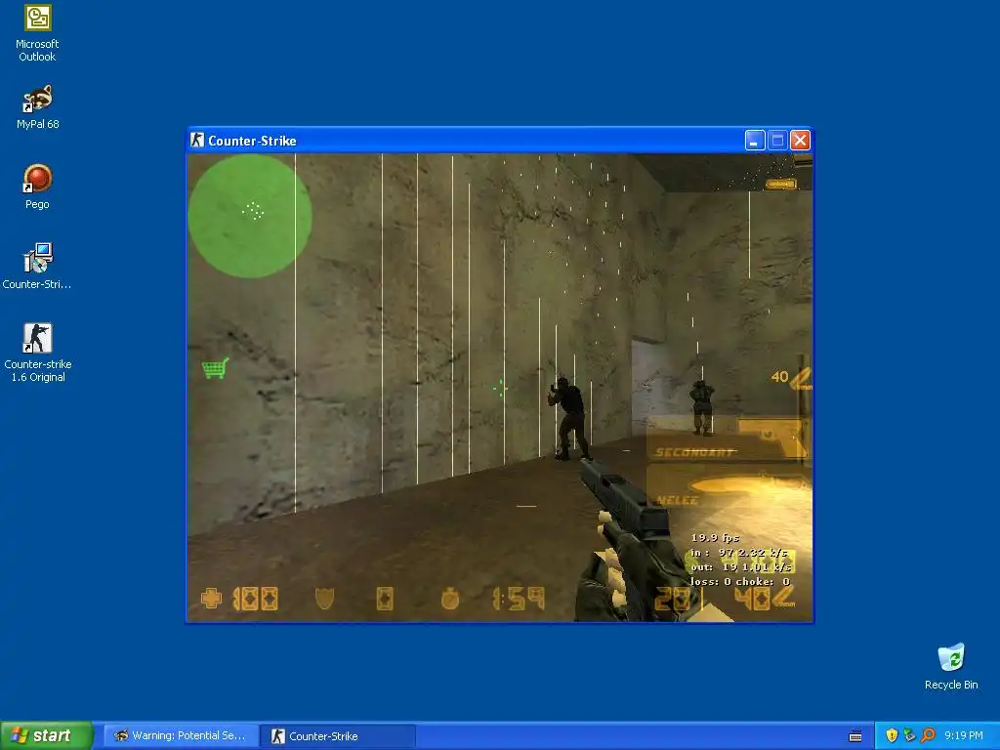Open the Microsoft Outlook desktop icon
This screenshot has width=1000, height=750.
[37, 32]
